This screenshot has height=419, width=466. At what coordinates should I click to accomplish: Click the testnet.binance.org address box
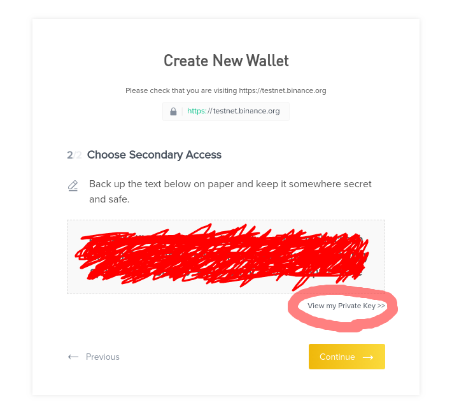click(226, 111)
